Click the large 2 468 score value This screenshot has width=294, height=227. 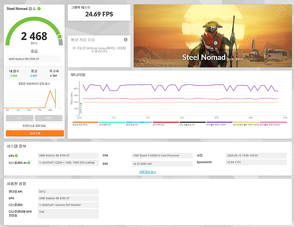point(34,36)
